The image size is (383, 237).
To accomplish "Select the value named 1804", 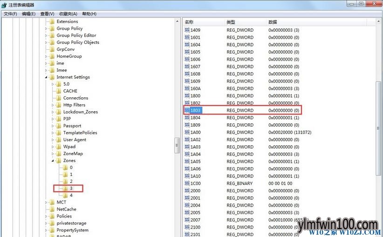I will (195, 118).
